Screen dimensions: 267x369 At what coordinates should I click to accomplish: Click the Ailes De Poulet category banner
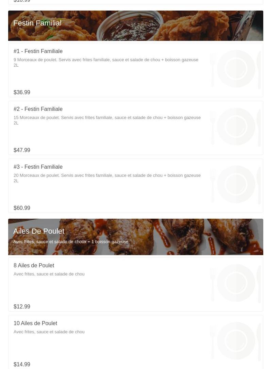click(136, 237)
